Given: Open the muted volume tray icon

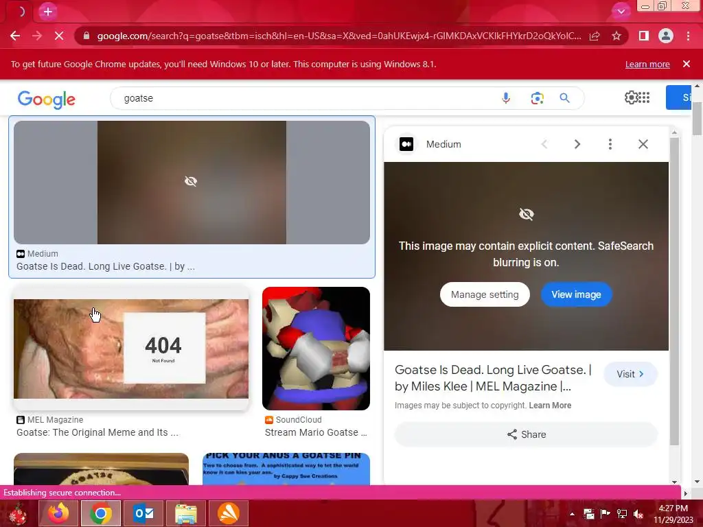Looking at the screenshot, I should [x=638, y=514].
